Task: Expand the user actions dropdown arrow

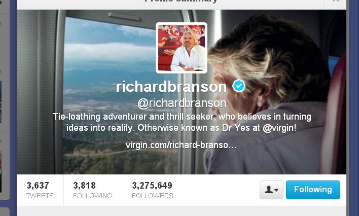Action: point(276,190)
